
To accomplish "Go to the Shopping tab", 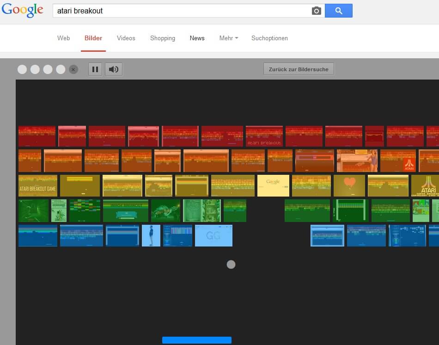I will tap(163, 38).
